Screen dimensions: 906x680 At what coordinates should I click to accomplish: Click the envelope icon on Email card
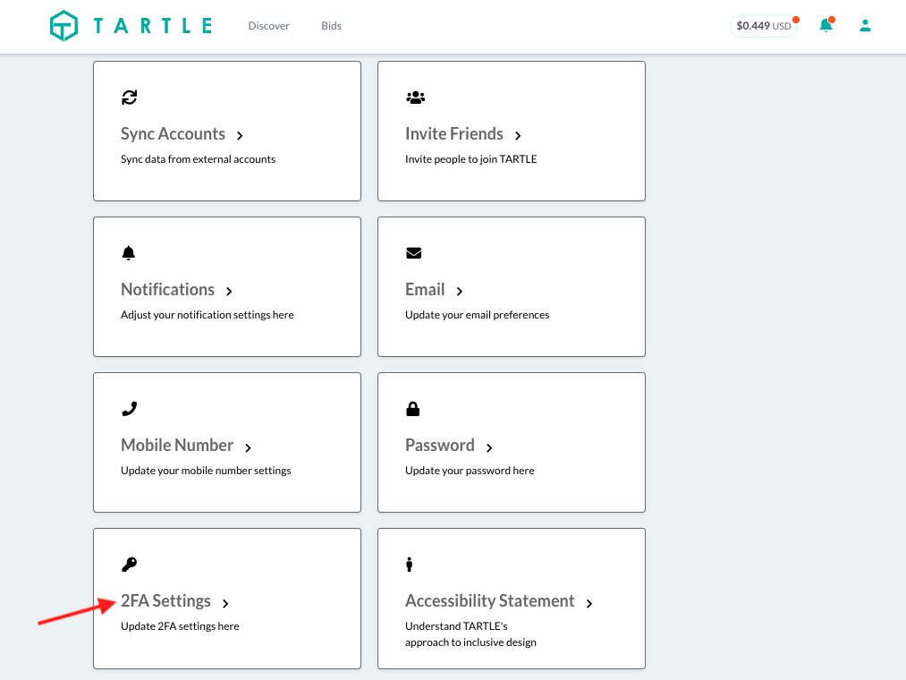tap(414, 253)
